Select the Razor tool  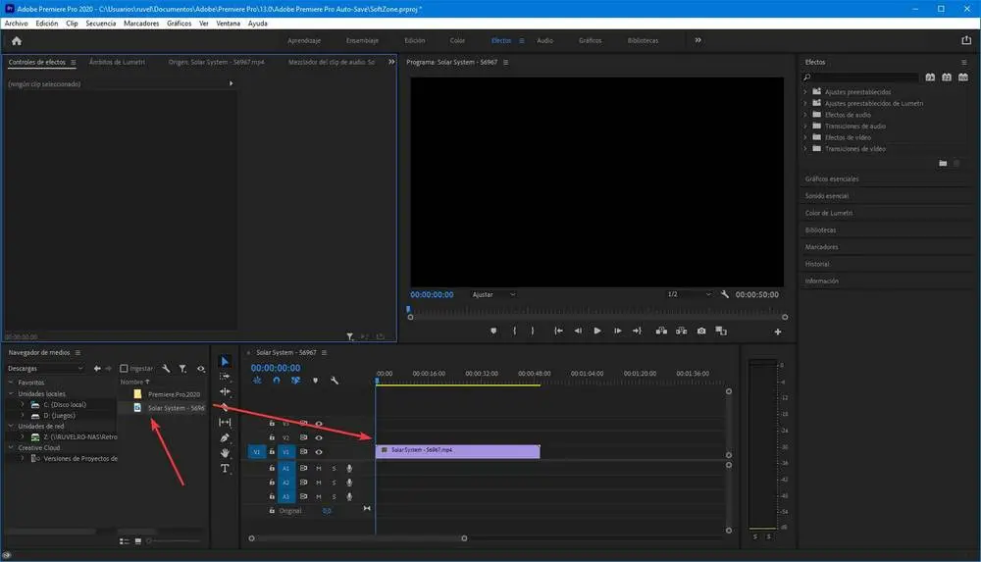click(225, 407)
